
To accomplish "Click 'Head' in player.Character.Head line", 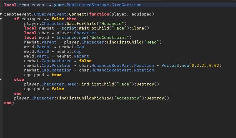I will 72,84.
